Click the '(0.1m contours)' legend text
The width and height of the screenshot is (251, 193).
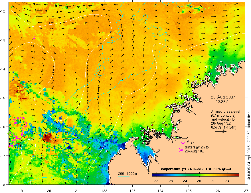223,116
